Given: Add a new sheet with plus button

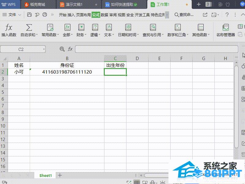Looking at the screenshot, I should click(x=60, y=175).
